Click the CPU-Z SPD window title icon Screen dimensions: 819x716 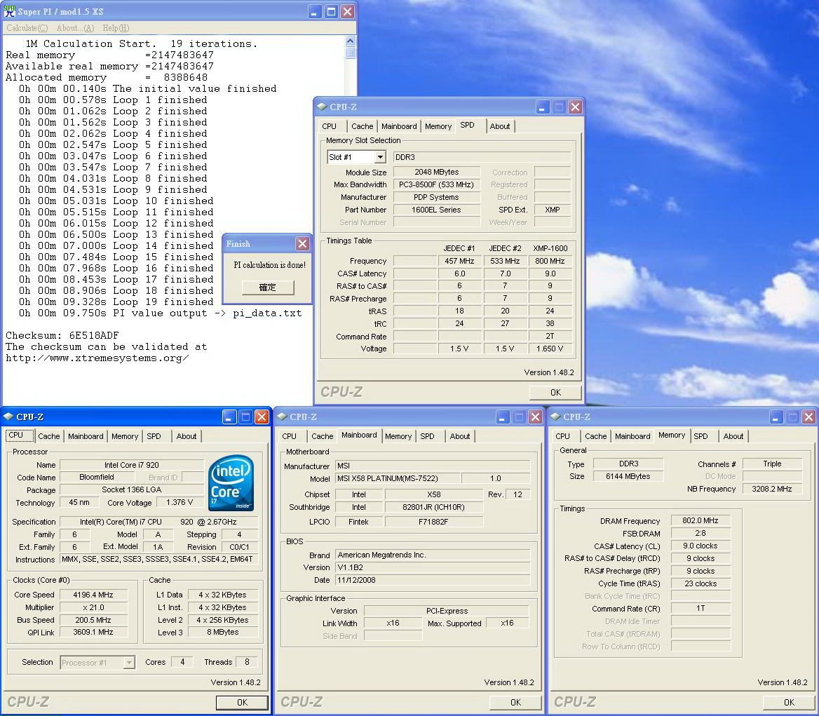click(322, 107)
